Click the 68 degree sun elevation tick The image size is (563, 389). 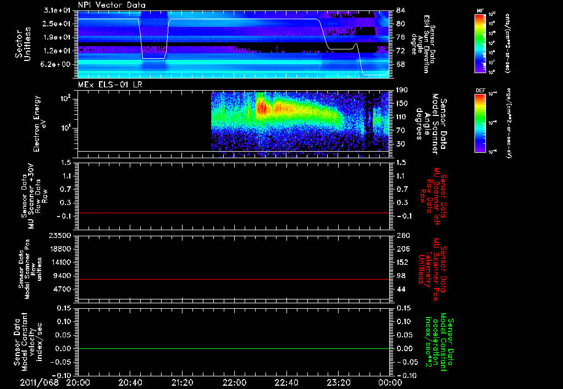(400, 64)
